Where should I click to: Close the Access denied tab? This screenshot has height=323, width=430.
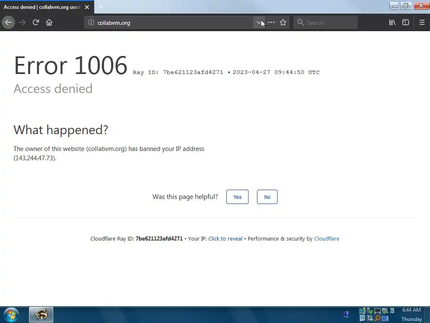pos(87,7)
